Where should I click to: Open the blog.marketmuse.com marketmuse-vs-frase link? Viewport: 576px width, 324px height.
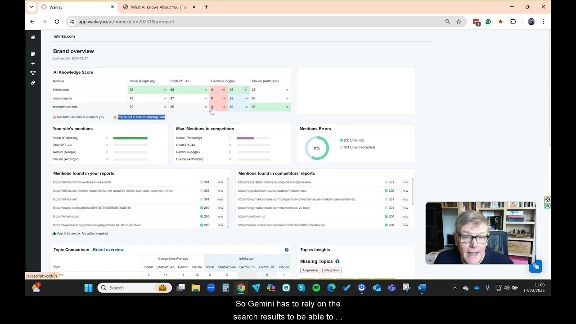pos(274,208)
